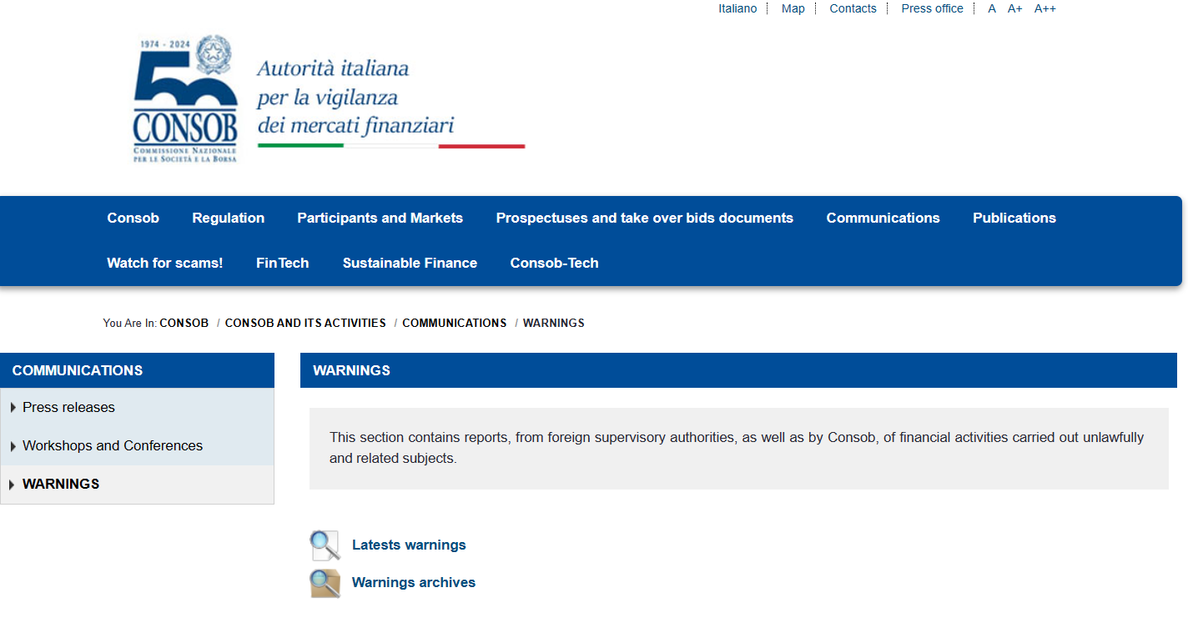
Task: Select WARNINGS in the sidebar
Action: 61,485
